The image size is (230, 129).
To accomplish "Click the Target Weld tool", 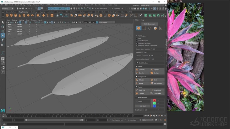I will (x=157, y=90).
